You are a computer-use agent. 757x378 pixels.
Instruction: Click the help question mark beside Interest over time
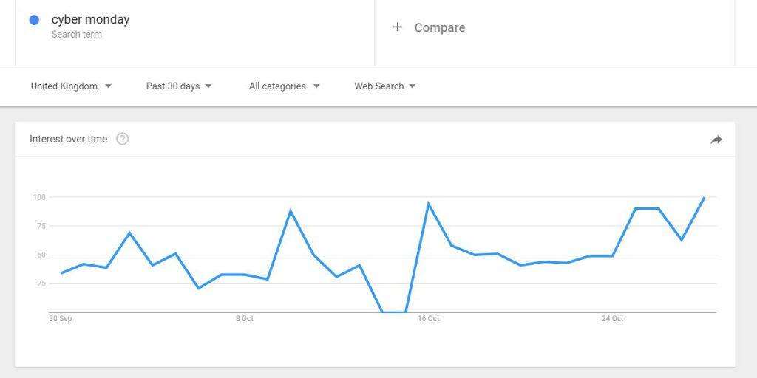[x=123, y=139]
